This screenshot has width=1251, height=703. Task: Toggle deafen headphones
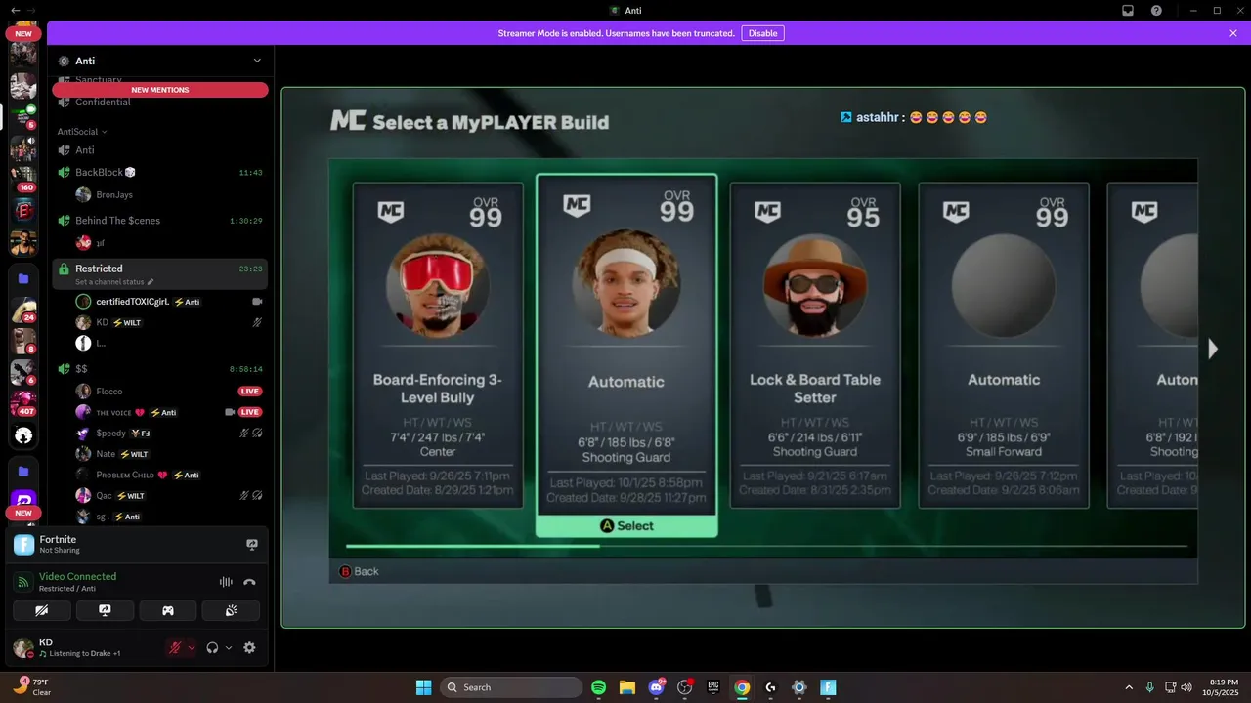(x=212, y=647)
